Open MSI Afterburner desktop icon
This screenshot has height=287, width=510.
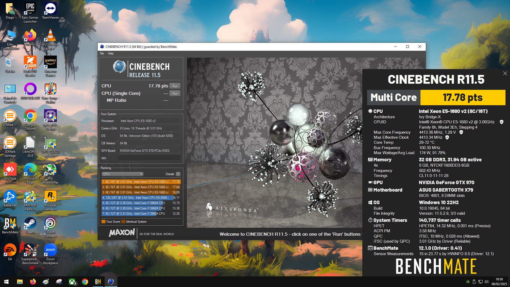pos(50,174)
